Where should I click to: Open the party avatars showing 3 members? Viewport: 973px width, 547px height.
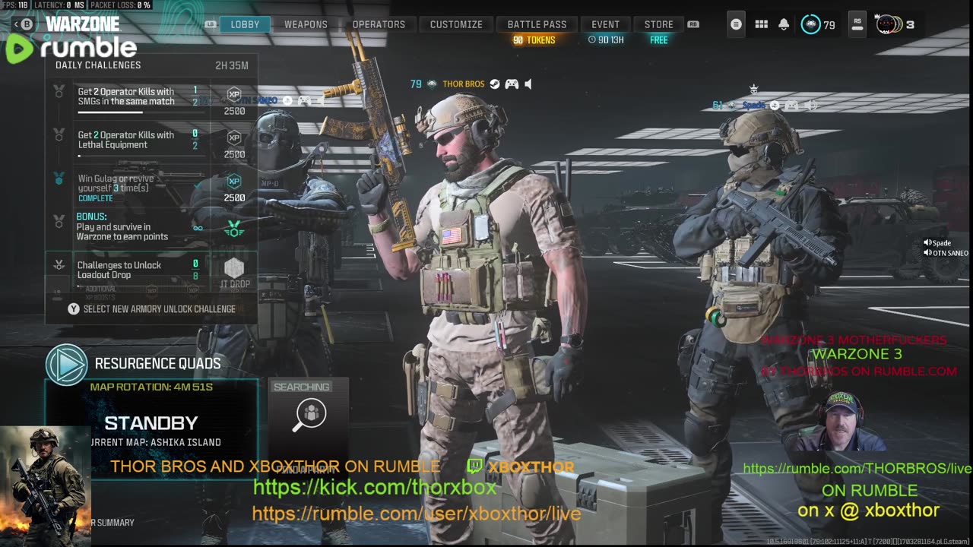889,24
